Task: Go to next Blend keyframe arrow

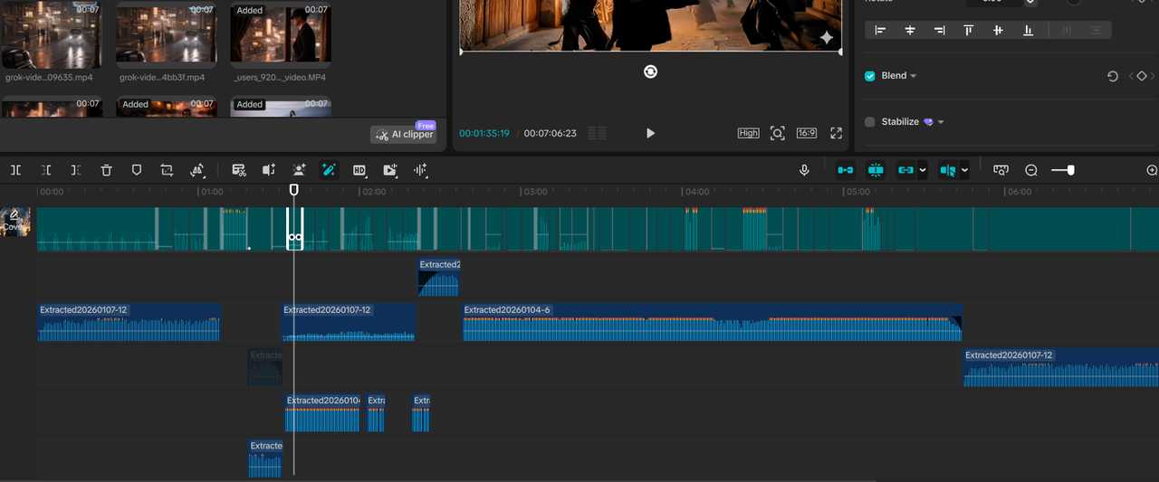Action: pyautogui.click(x=1154, y=77)
